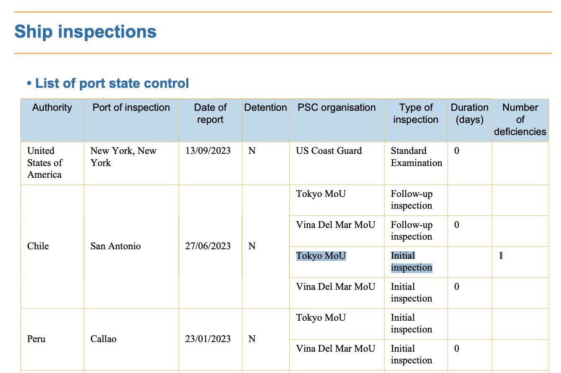
Task: Click the Date of report header
Action: pos(210,113)
